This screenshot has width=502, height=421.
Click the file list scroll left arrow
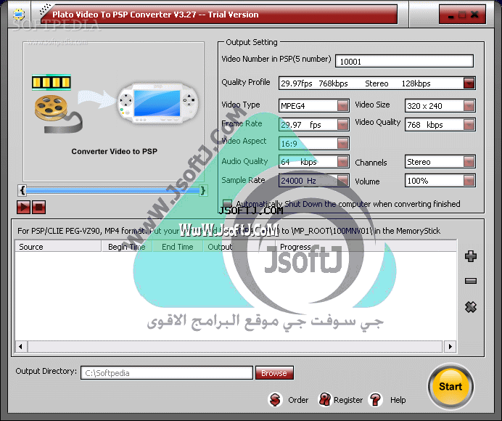pyautogui.click(x=21, y=346)
